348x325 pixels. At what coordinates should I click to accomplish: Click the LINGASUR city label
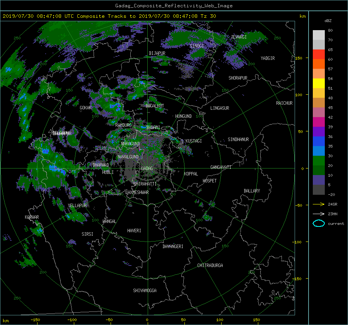[220, 108]
